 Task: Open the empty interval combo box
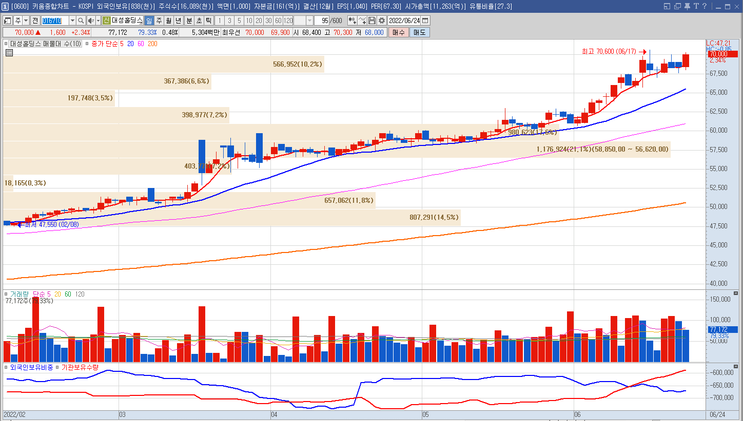click(x=303, y=20)
